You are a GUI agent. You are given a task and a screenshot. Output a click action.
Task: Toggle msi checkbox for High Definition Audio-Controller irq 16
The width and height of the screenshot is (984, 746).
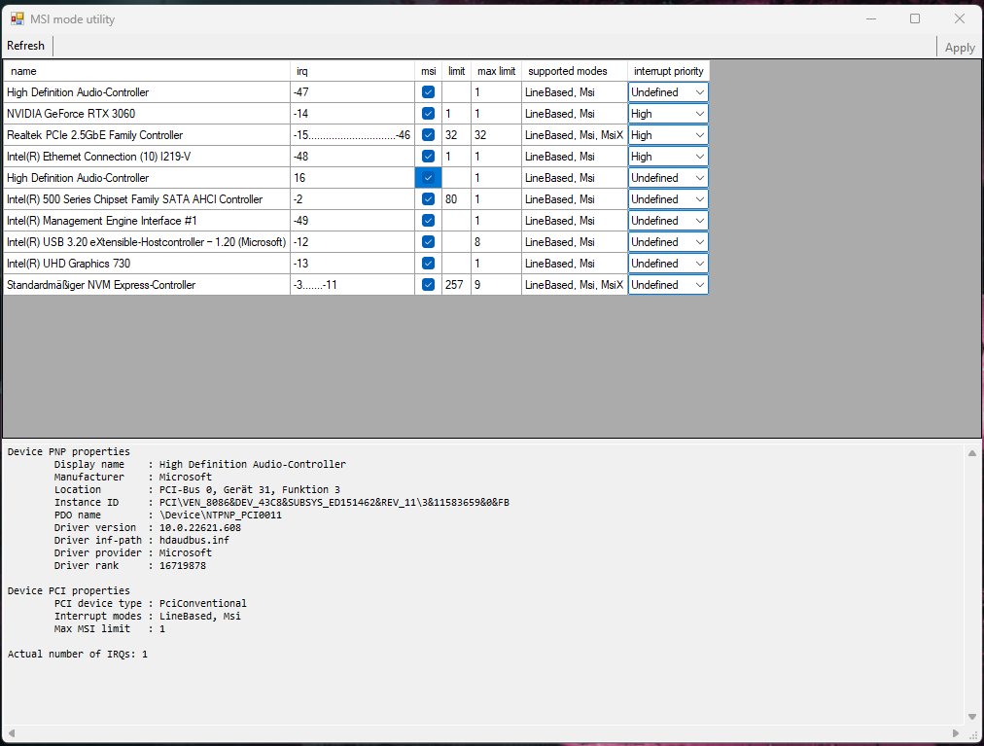tap(428, 178)
